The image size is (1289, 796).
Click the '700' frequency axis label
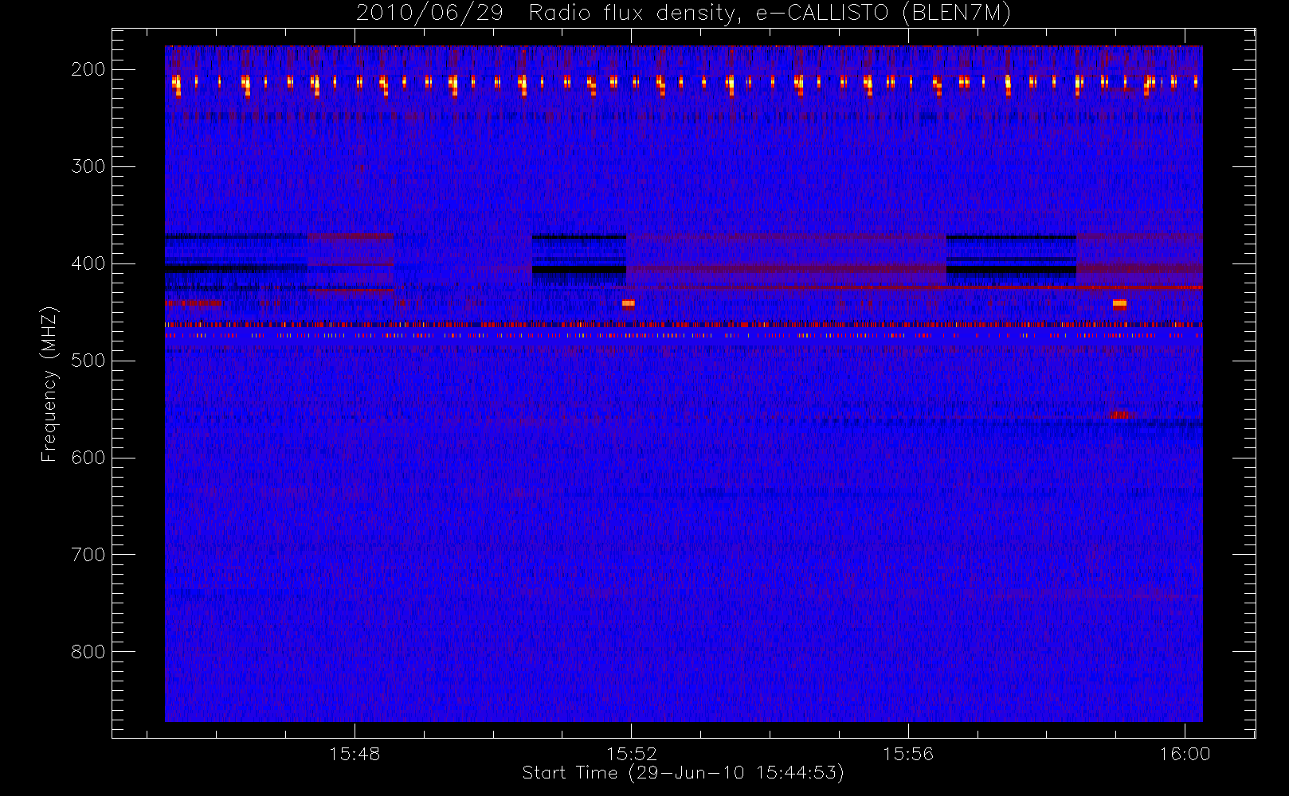[88, 555]
